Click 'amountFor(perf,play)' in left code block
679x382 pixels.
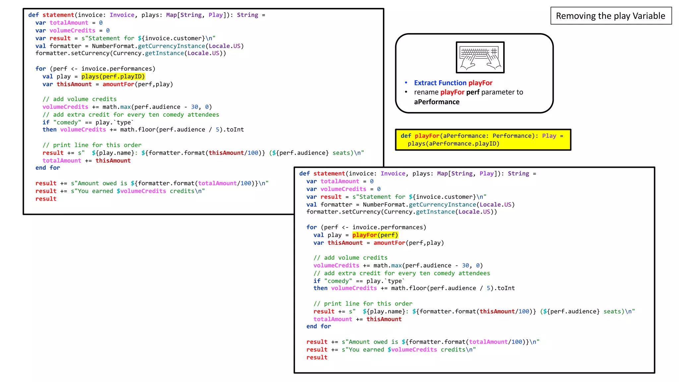tap(138, 84)
